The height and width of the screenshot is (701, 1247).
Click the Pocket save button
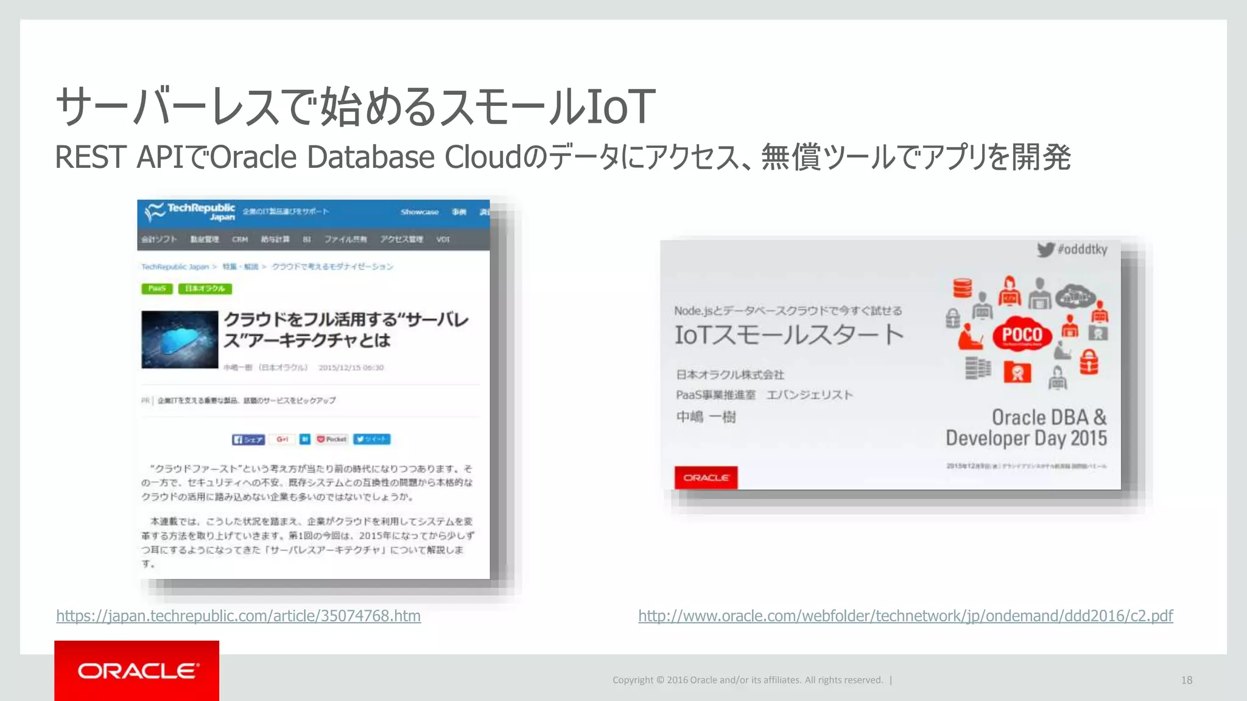point(332,439)
